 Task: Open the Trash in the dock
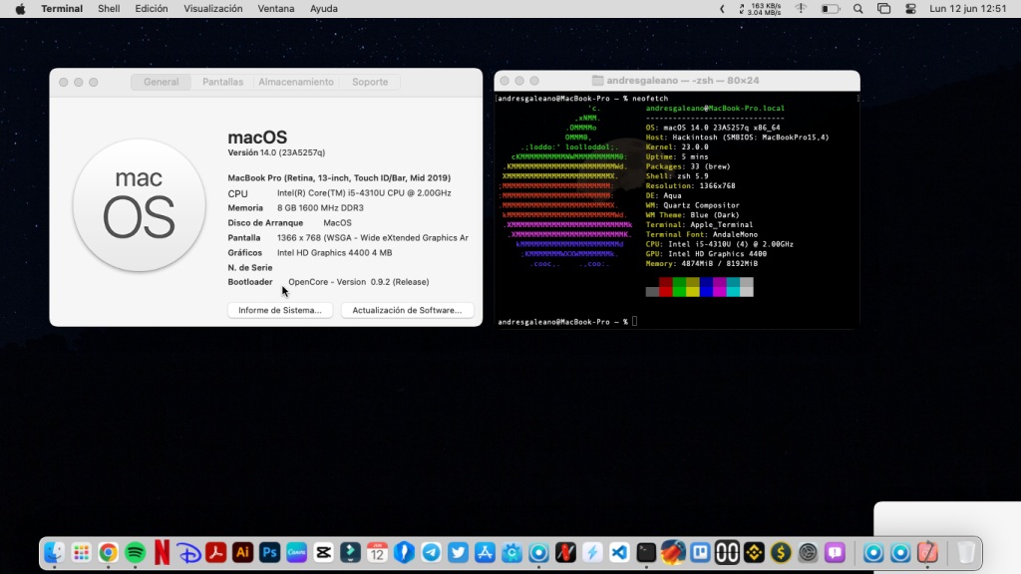[965, 552]
